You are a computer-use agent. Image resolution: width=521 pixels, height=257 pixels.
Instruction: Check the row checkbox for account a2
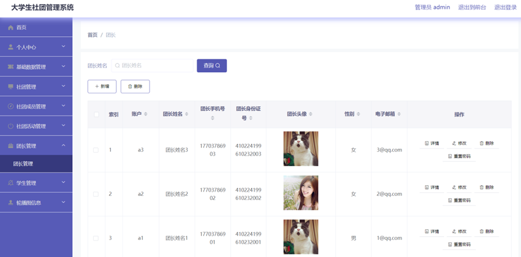[96, 194]
